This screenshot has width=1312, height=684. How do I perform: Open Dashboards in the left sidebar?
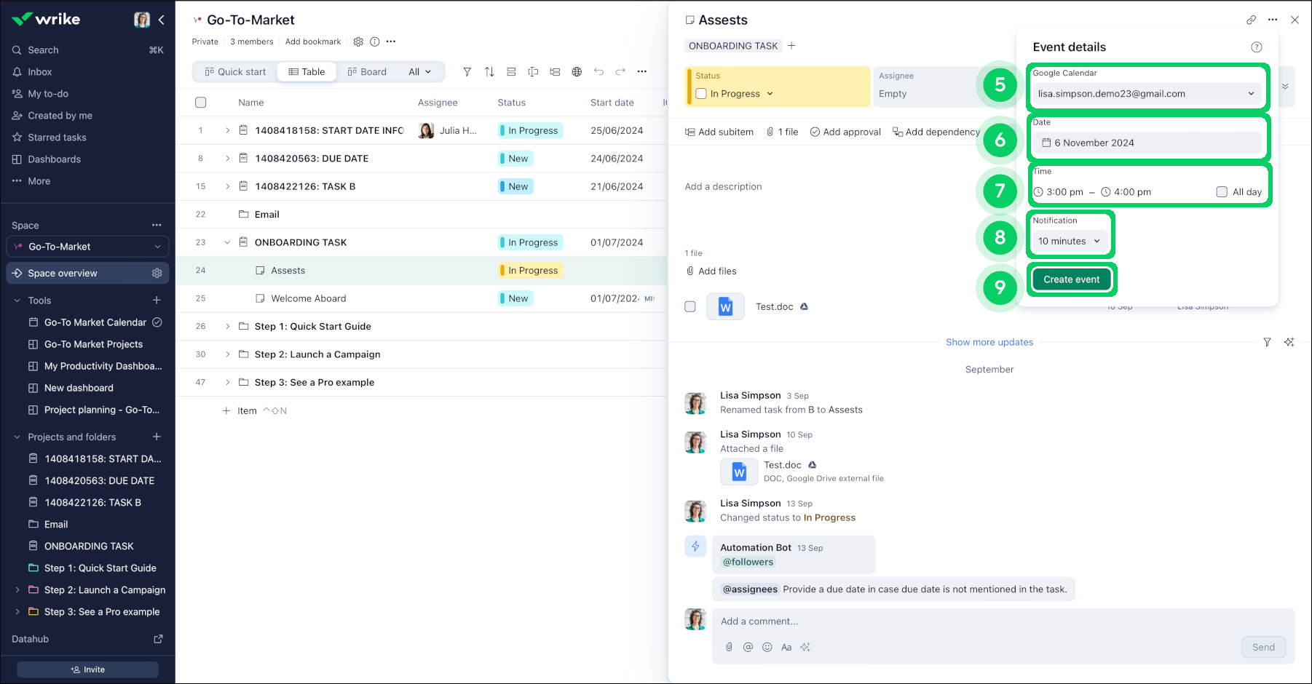[54, 159]
